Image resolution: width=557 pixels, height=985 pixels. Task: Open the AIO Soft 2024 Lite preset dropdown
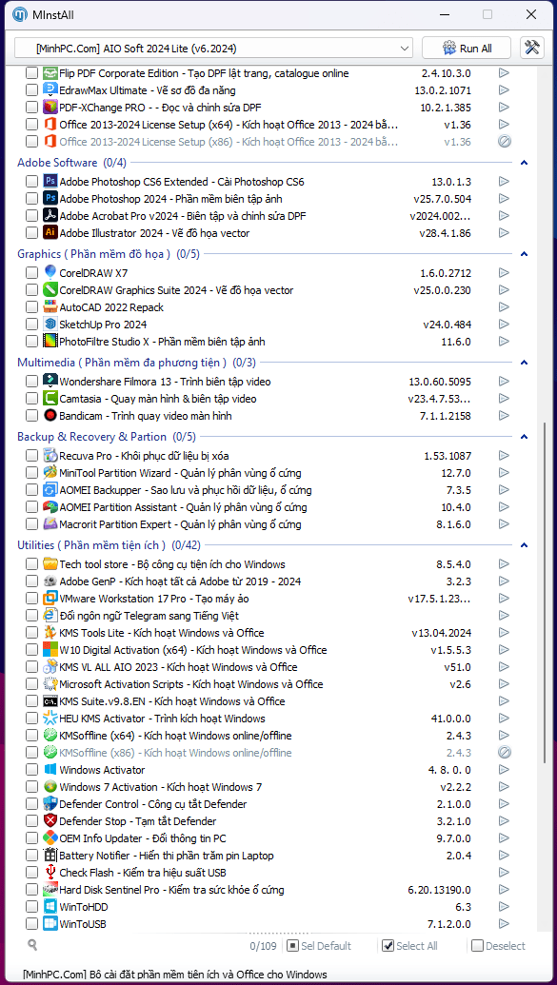pos(213,48)
